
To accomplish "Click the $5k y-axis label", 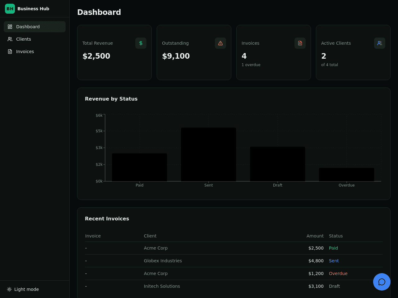I will coord(99,131).
